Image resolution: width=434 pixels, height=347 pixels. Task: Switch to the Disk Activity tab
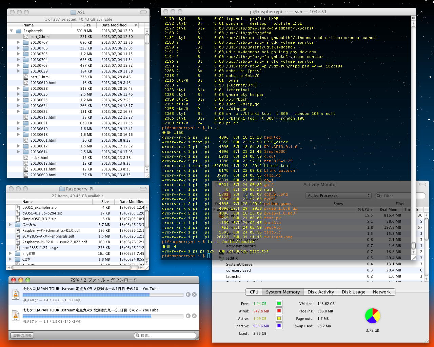320,292
